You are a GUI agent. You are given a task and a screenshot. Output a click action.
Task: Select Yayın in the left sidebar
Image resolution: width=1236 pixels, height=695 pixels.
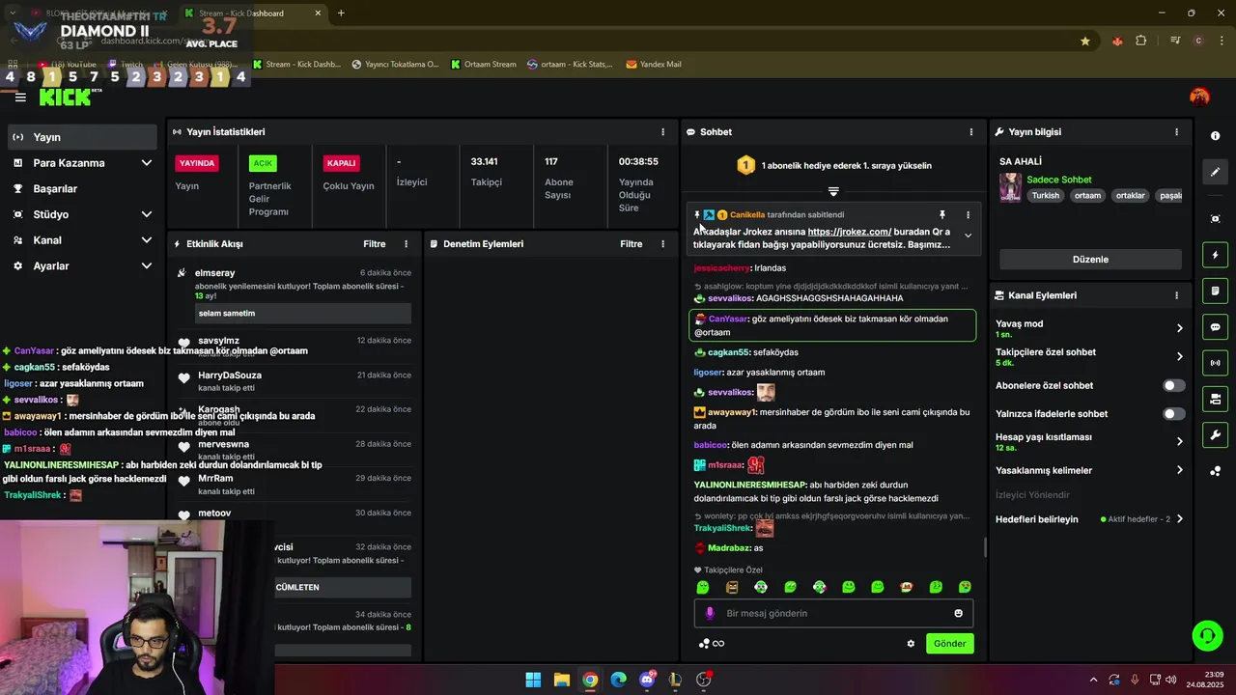(x=81, y=137)
